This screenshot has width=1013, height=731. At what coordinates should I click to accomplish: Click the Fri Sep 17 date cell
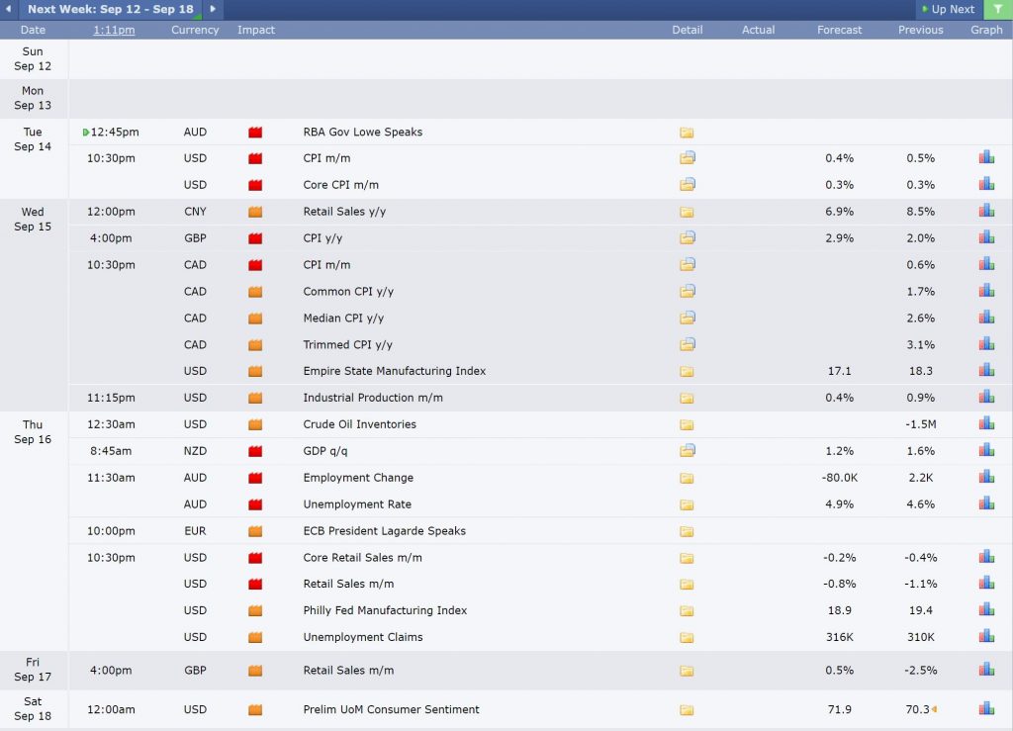point(33,669)
